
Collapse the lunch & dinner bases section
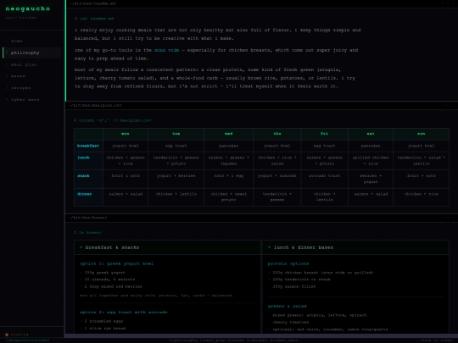tap(355, 247)
